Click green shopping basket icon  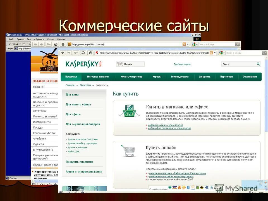tap(129, 111)
